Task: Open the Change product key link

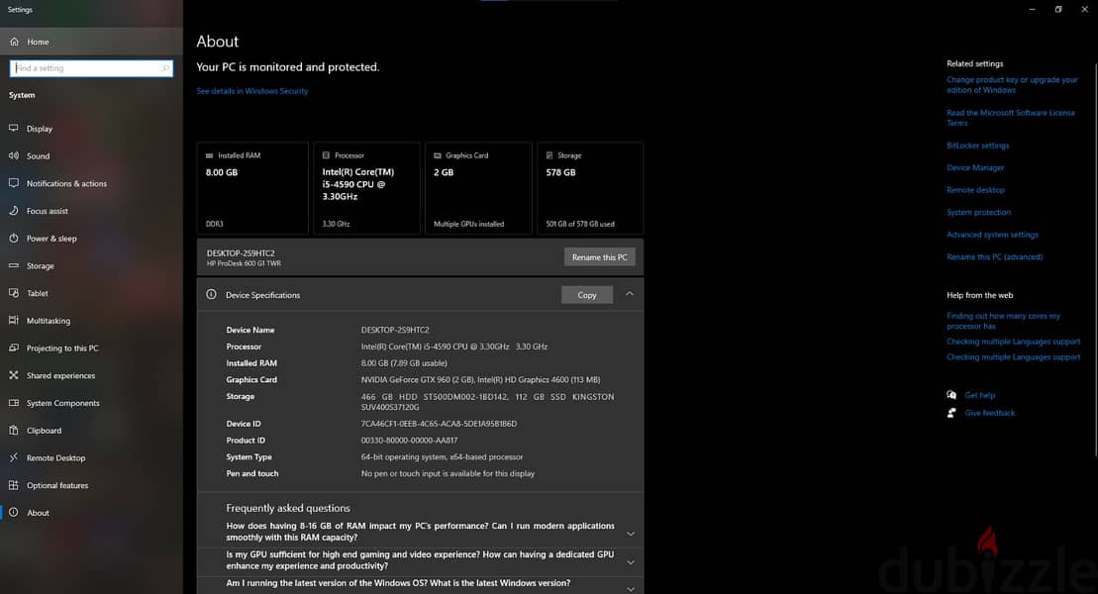Action: [x=1012, y=85]
